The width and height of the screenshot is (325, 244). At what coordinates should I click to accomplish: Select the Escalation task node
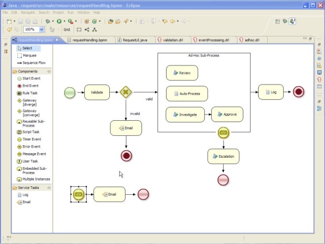(x=223, y=156)
